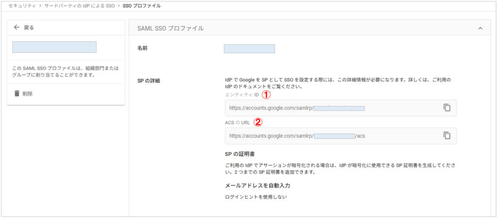Select the profile name box in left panel
Image resolution: width=497 pixels, height=218 pixels.
[54, 47]
